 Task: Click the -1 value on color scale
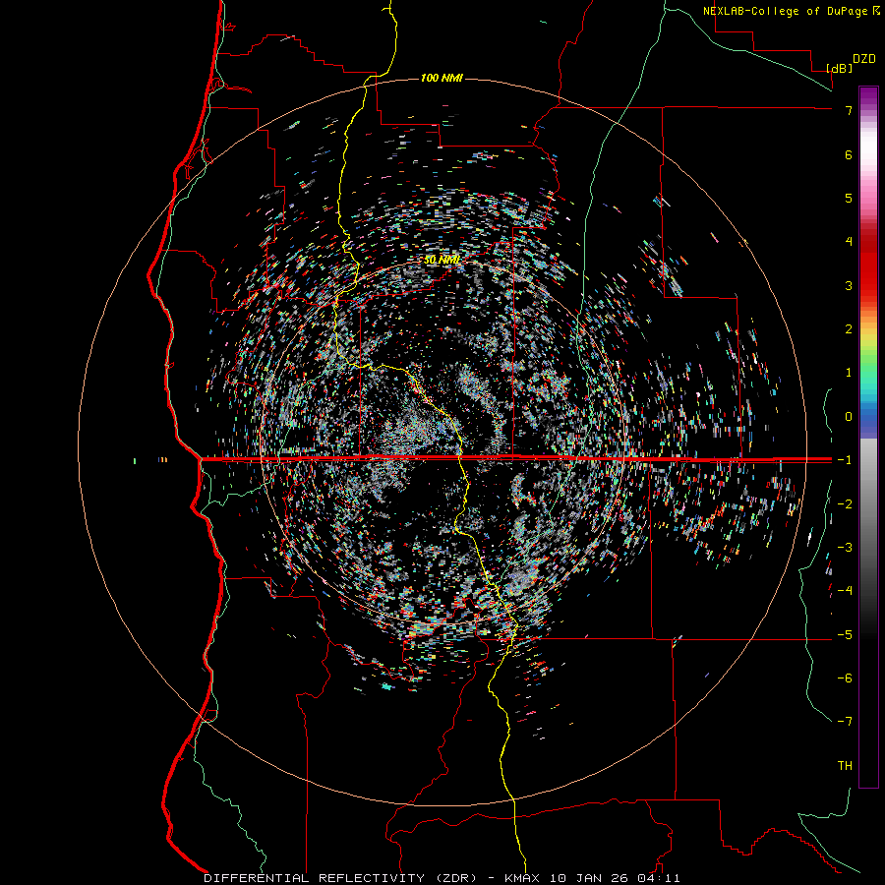845,460
